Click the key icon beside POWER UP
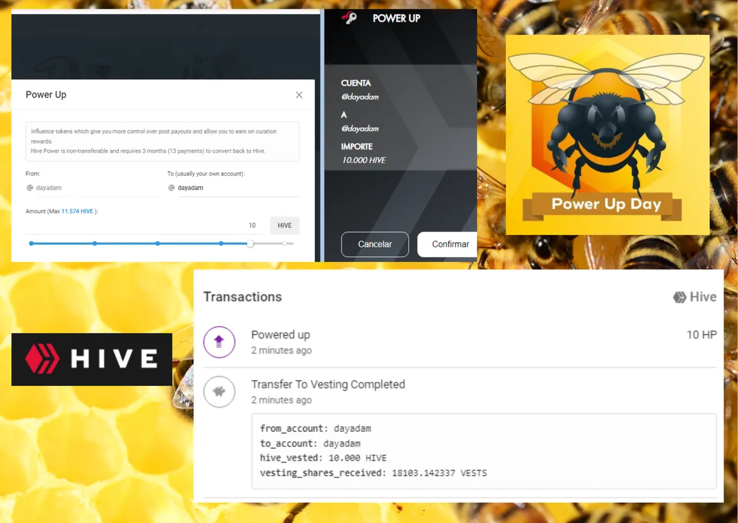 (x=349, y=18)
